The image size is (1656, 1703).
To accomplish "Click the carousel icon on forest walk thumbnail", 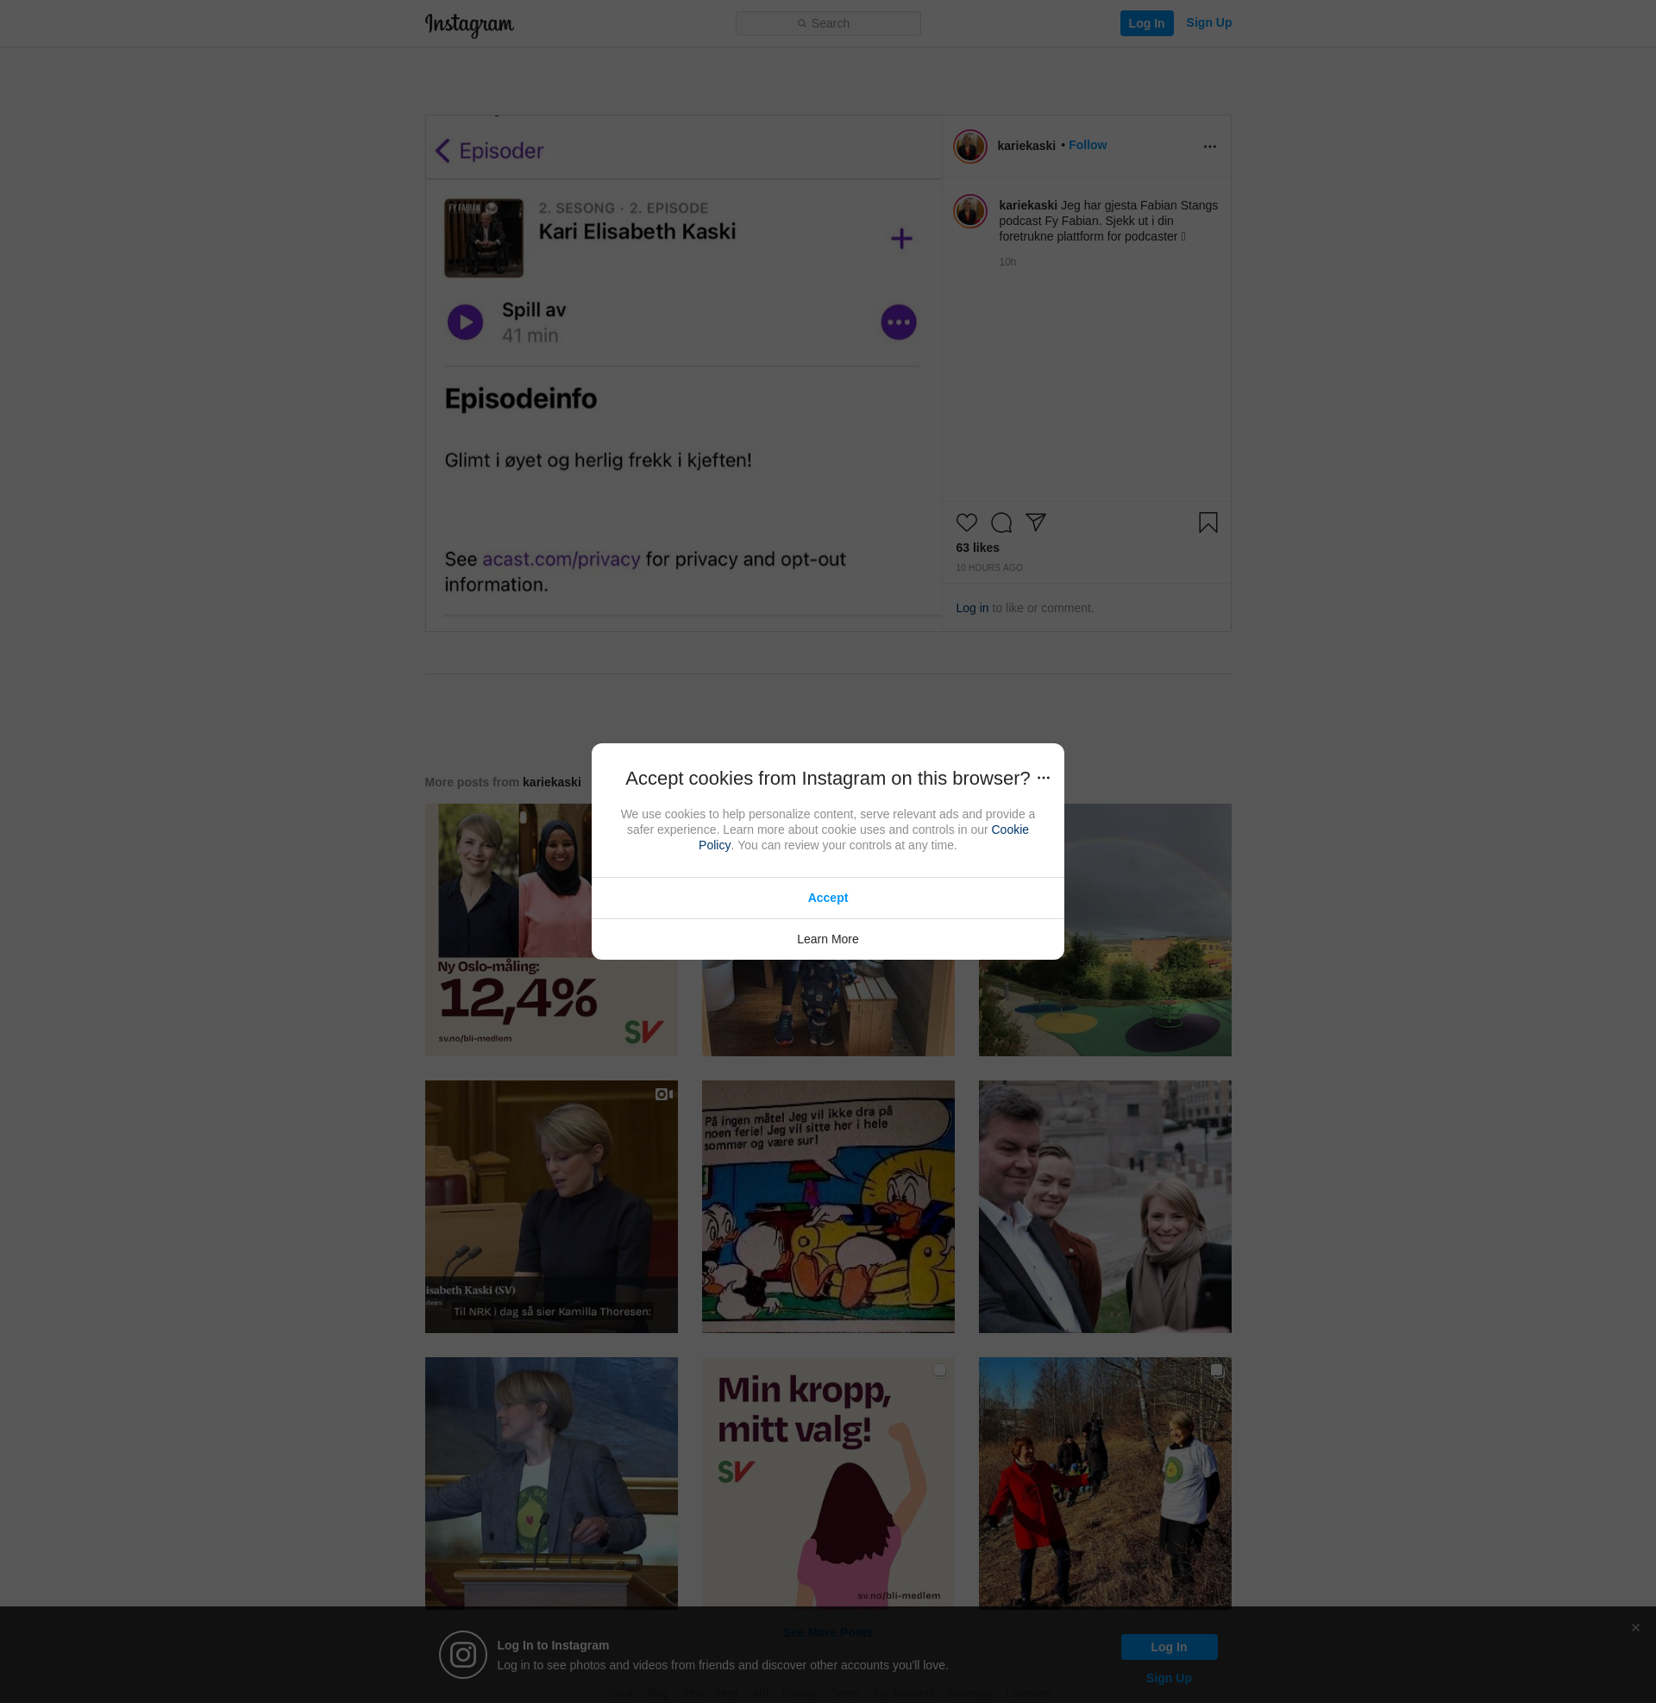I will [1217, 1370].
